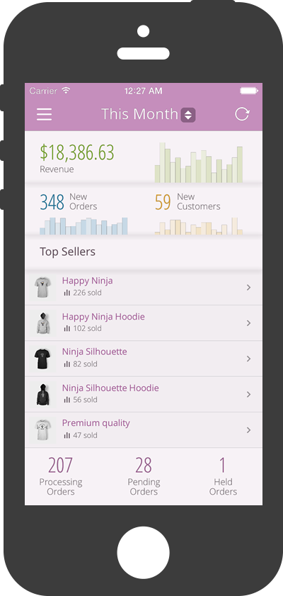Screen dimensions: 283x596
Task: Tap the Premium quality t-shirt image
Action: 42,430
